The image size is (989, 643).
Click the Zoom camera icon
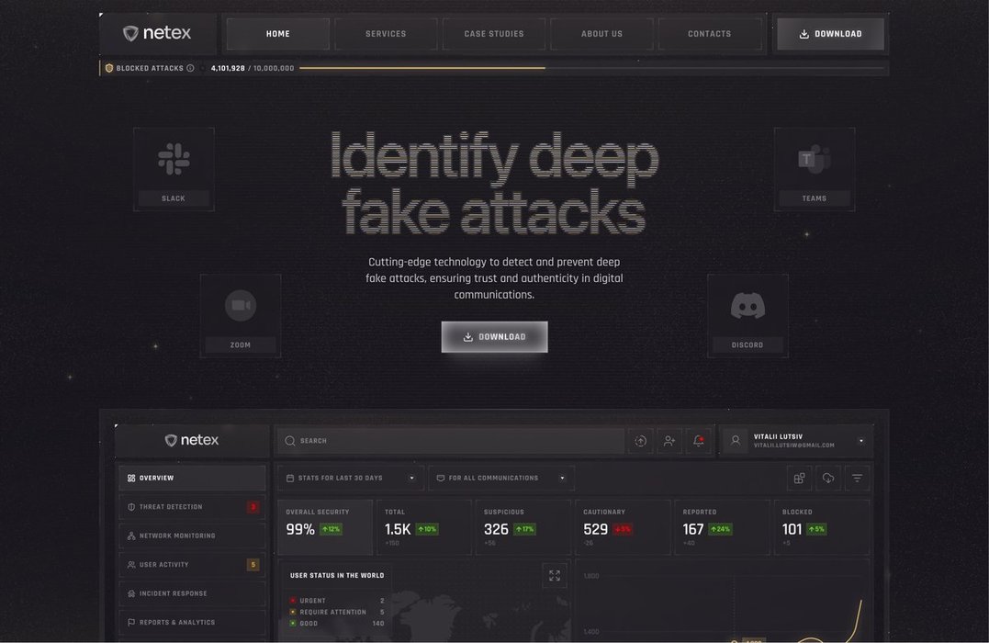click(241, 306)
